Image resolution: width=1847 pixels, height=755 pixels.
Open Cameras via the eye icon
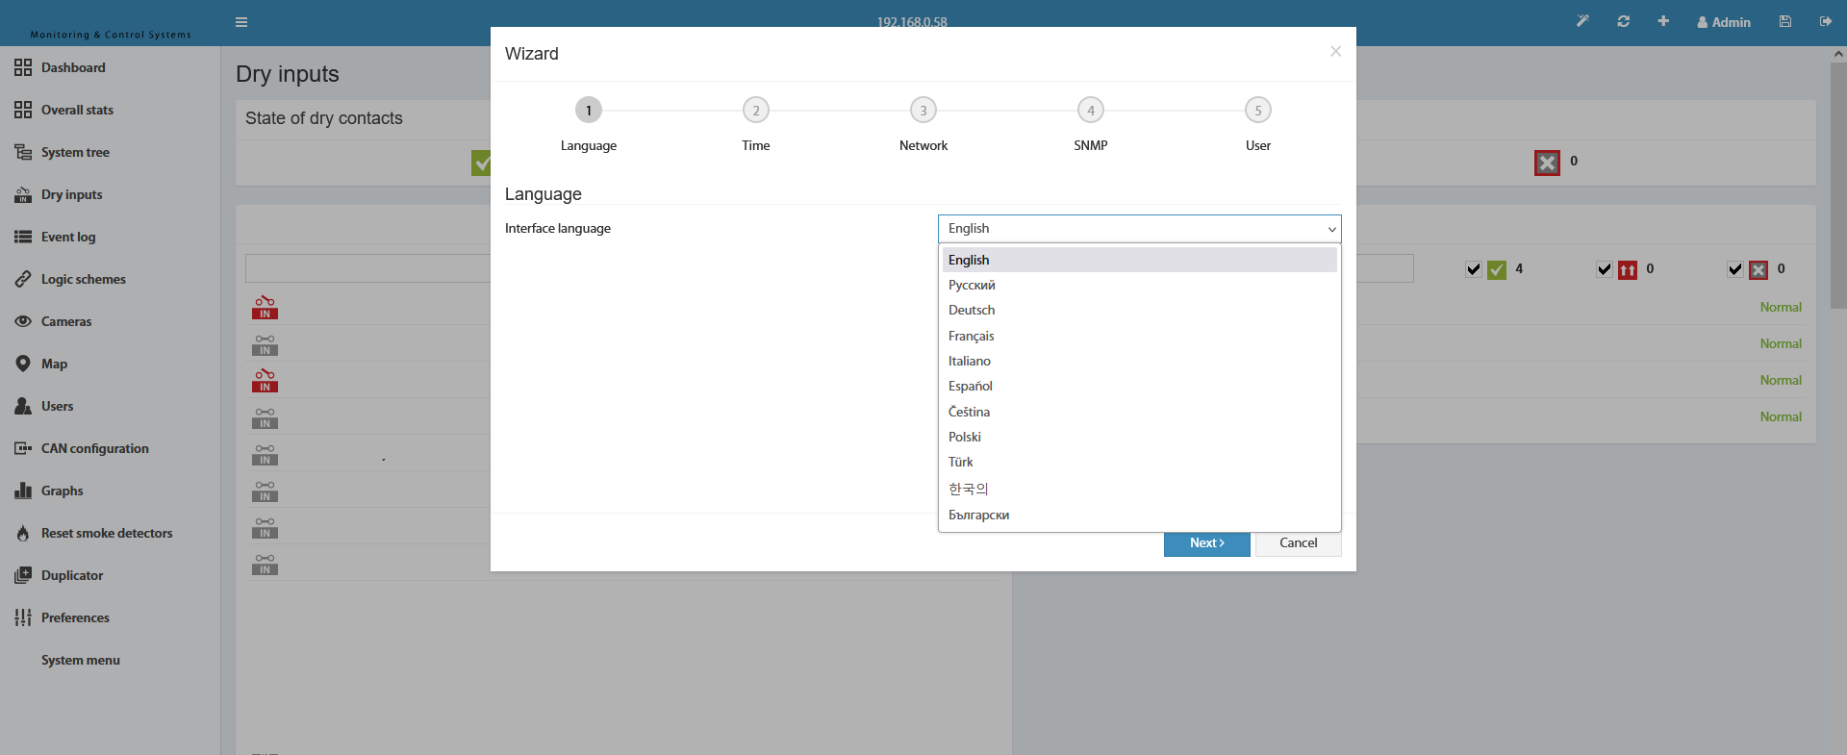tap(23, 321)
